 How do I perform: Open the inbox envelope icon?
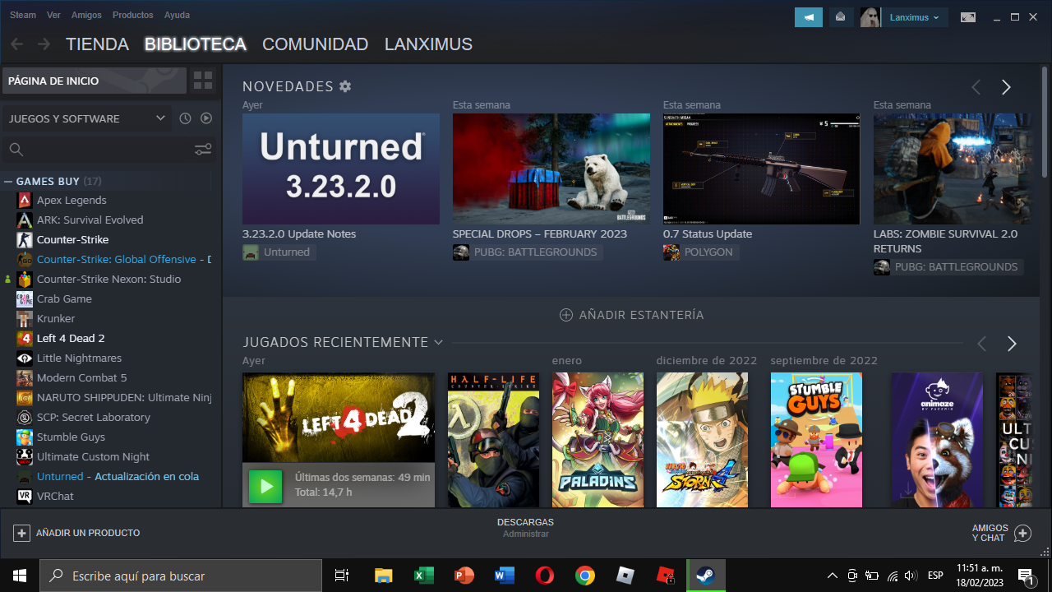click(840, 16)
